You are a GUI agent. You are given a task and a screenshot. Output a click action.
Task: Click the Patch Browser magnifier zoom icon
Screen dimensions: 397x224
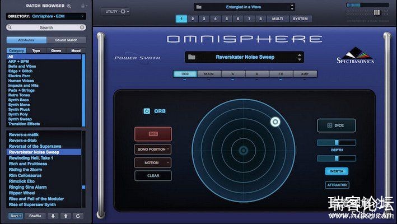(69, 6)
